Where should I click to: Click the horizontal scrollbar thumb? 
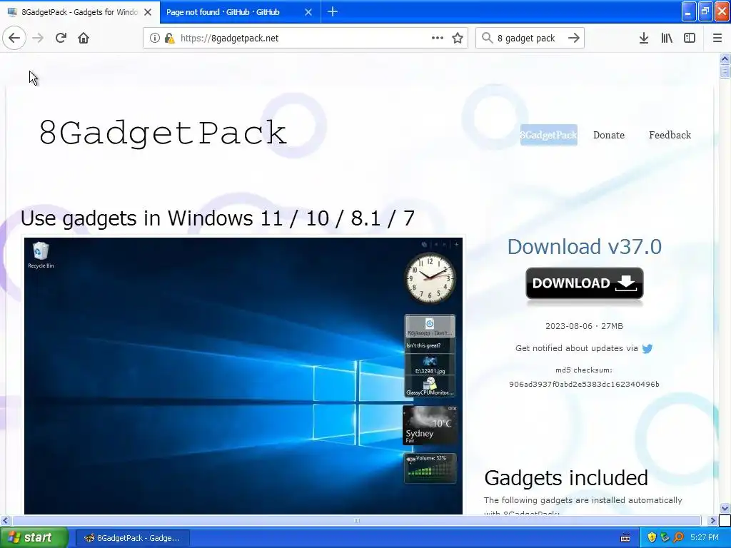click(357, 520)
